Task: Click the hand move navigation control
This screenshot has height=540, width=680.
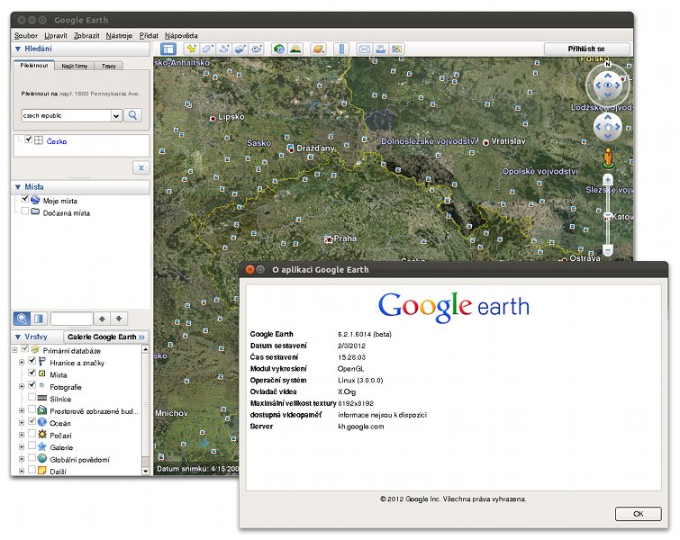Action: [x=608, y=127]
